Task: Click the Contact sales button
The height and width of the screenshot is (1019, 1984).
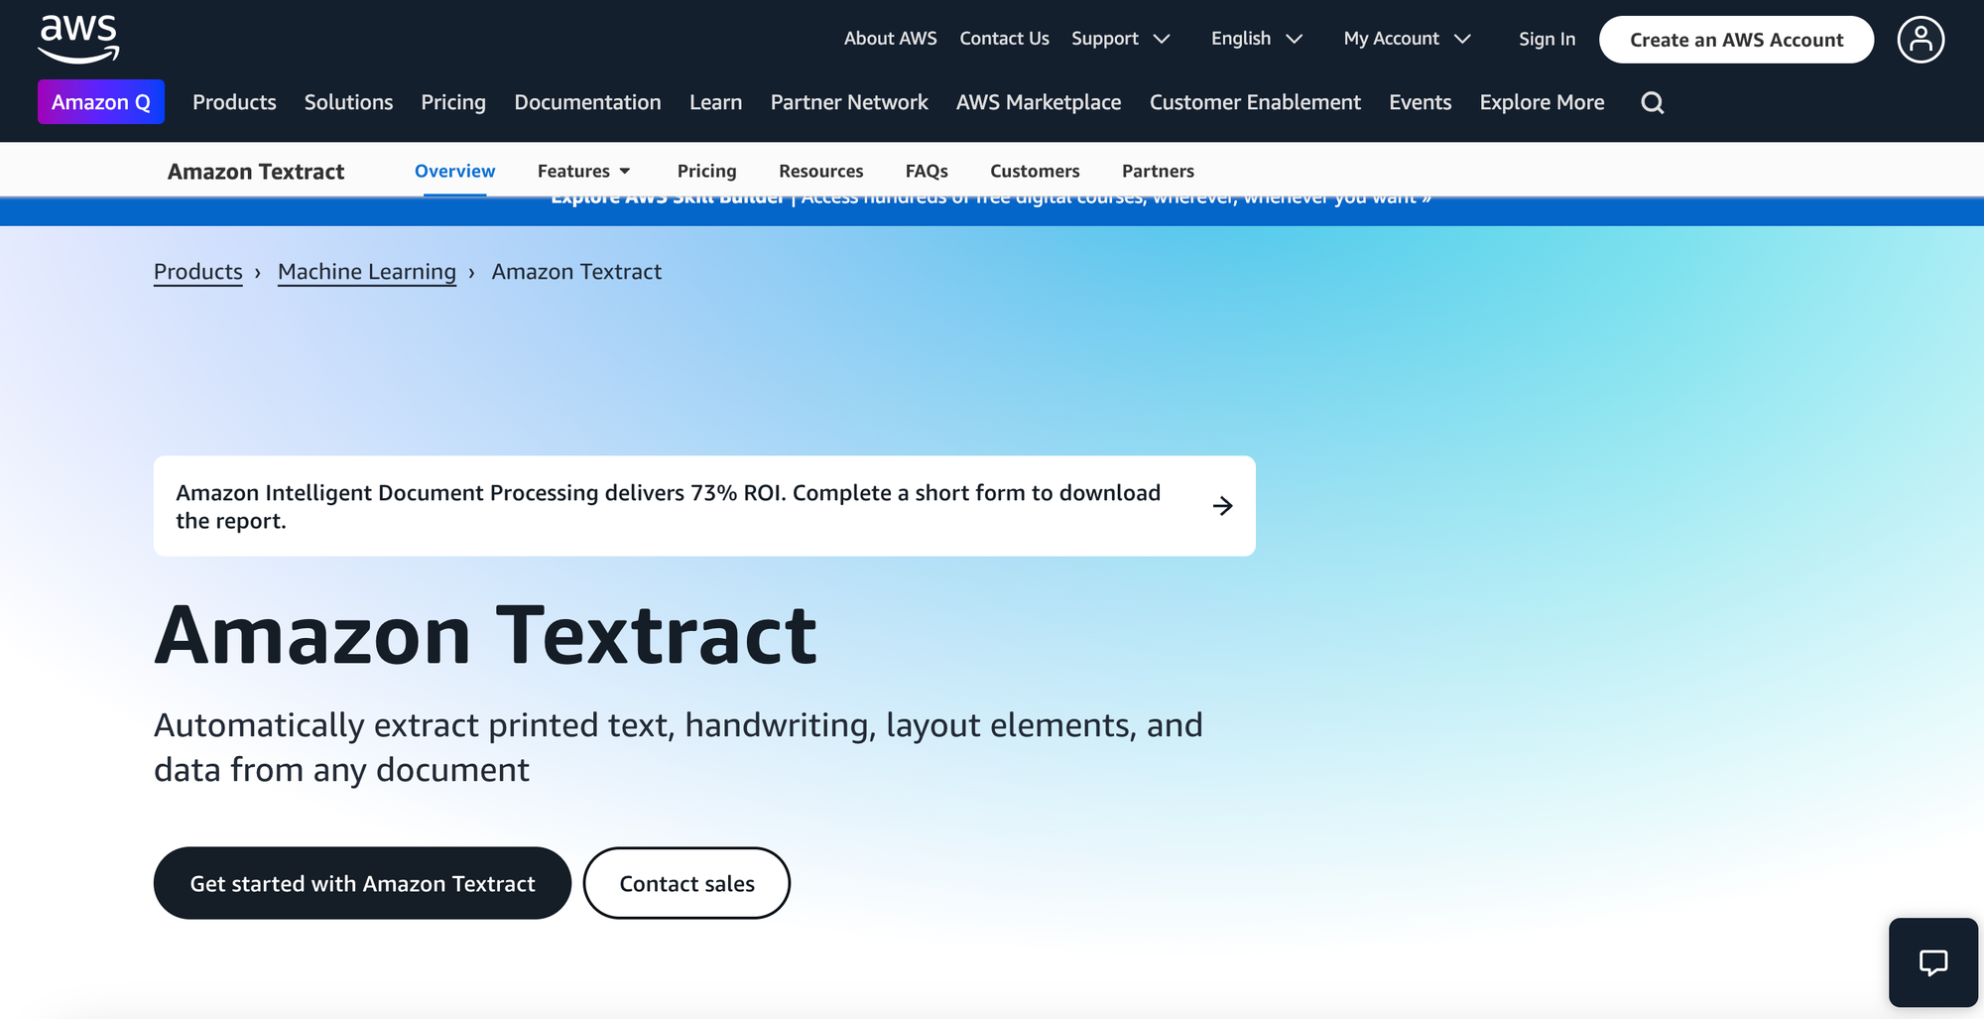Action: [686, 883]
